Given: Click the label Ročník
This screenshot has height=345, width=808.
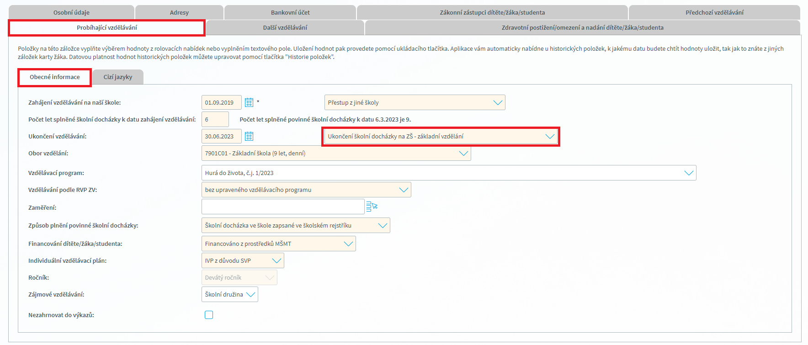Looking at the screenshot, I should [x=39, y=277].
